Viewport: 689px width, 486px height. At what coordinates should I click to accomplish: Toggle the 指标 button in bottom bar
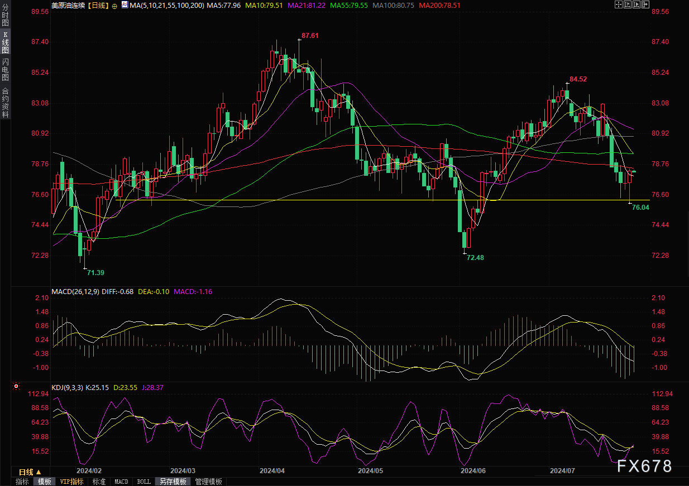pos(22,482)
